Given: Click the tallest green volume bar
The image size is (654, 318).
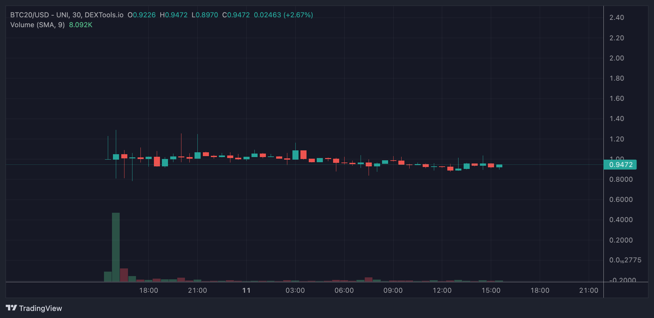Looking at the screenshot, I should click(x=116, y=247).
